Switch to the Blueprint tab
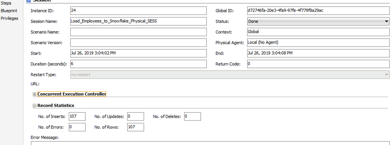Viewport: 392px width, 145px height. point(9,11)
